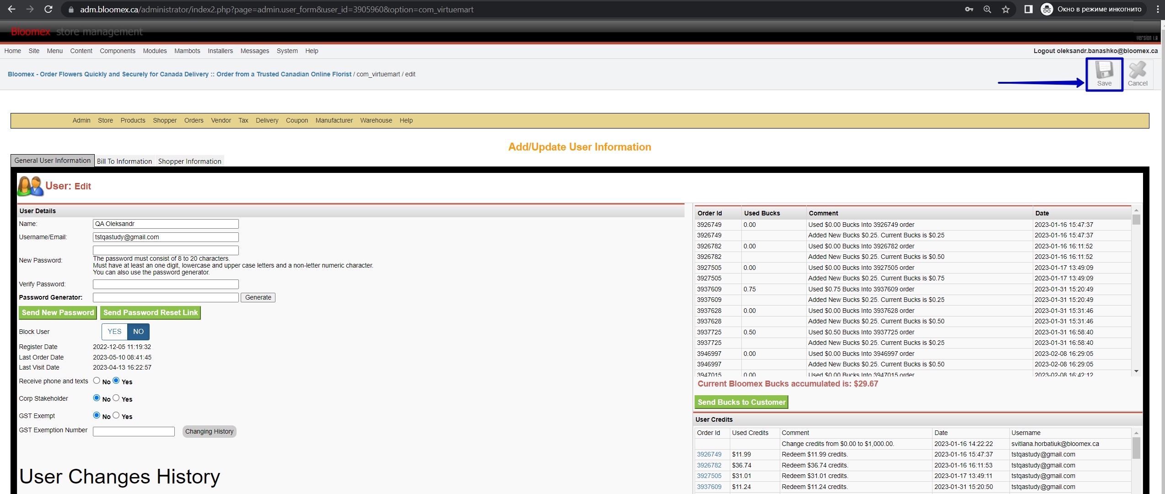
Task: Open saved passwords key icon
Action: pyautogui.click(x=969, y=9)
